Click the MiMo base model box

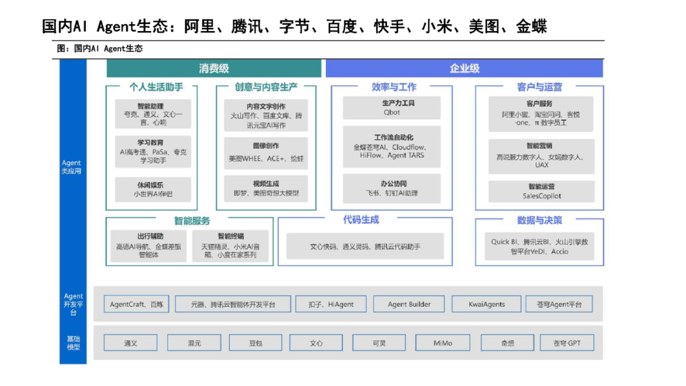443,343
